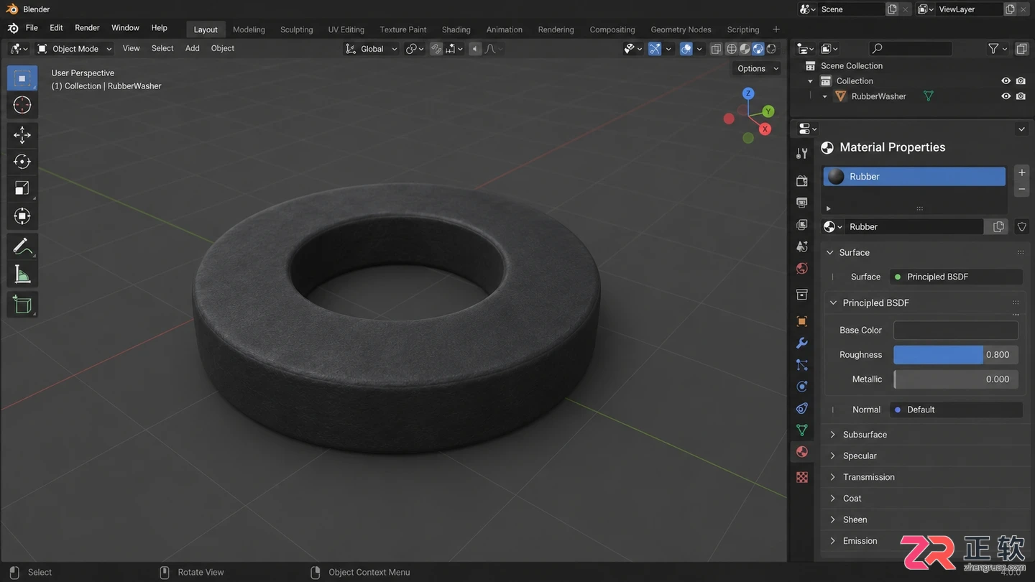Open the Modifiers wrench tab
Viewport: 1035px width, 582px height.
[x=802, y=343]
